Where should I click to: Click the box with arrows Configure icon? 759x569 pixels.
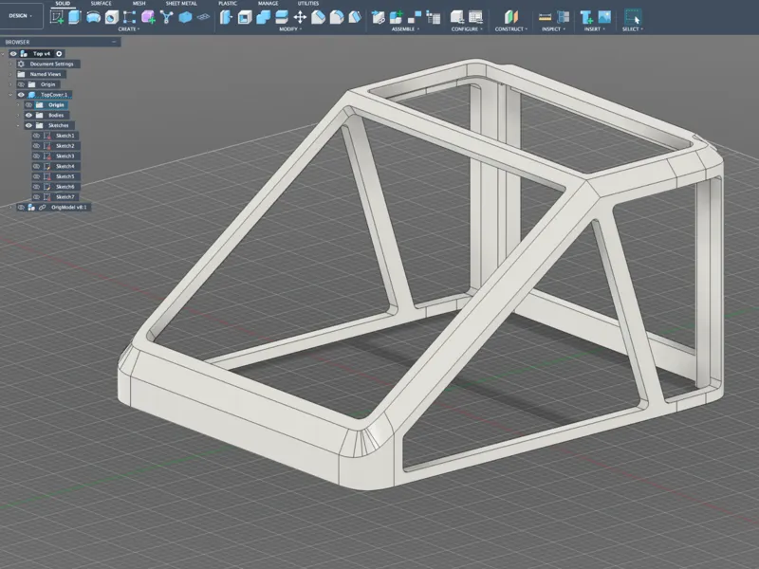point(457,17)
